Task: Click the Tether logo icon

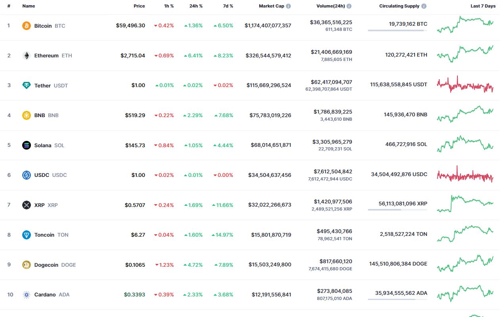Action: [x=27, y=85]
